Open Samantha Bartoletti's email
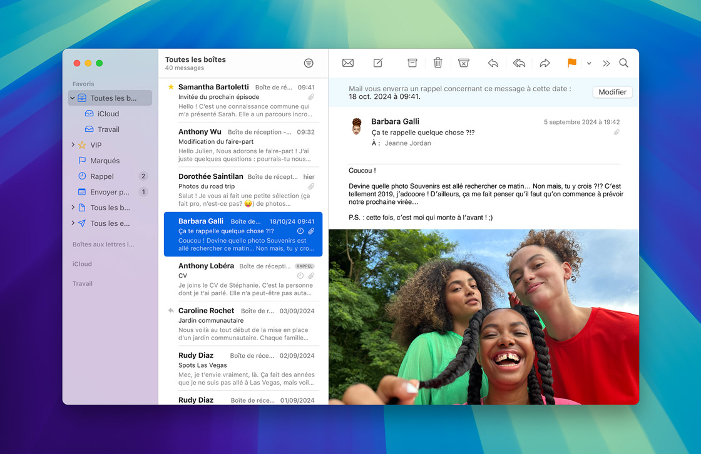Viewport: 701px width, 454px height. pos(243,100)
